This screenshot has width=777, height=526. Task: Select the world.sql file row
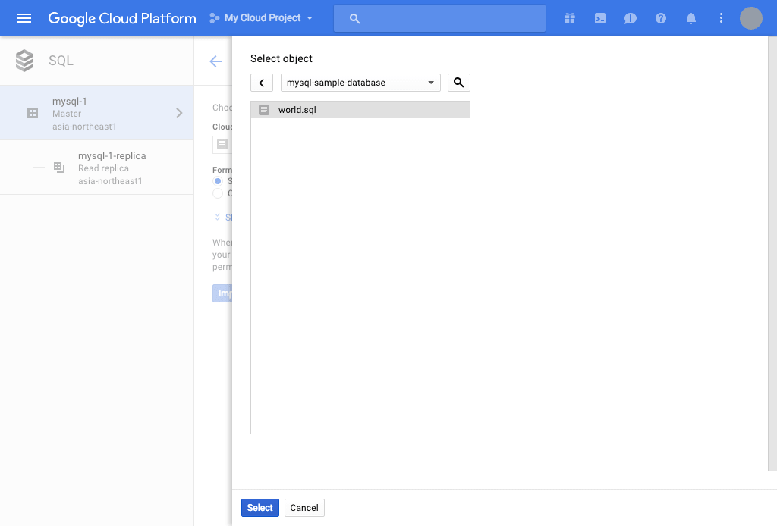360,110
